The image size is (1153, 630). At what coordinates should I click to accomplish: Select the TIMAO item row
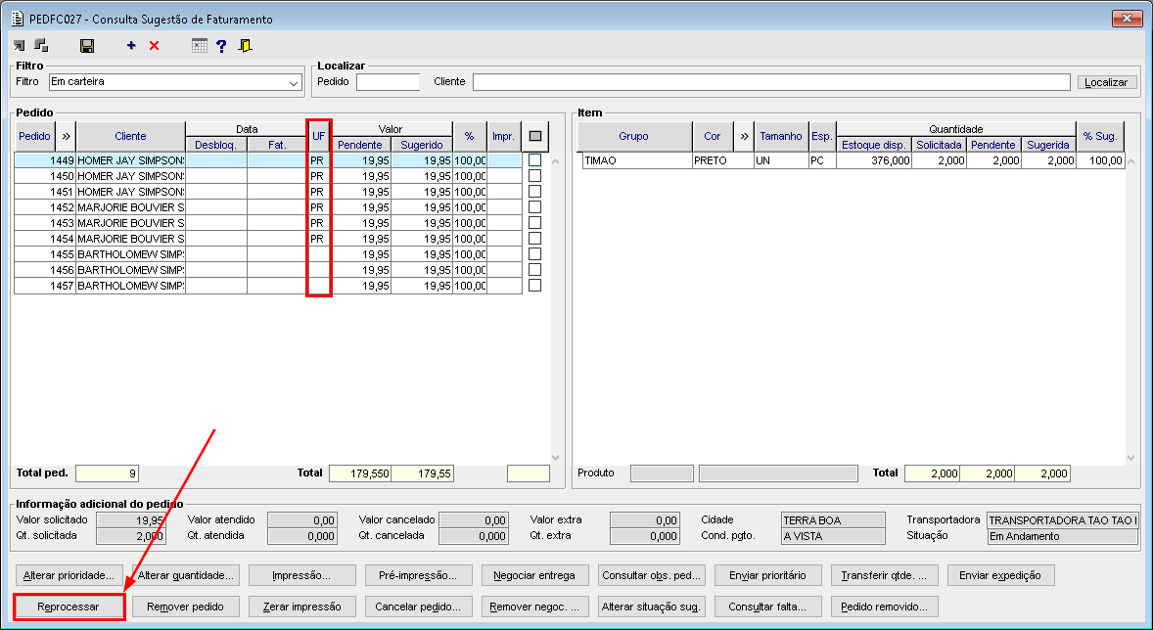click(x=853, y=160)
